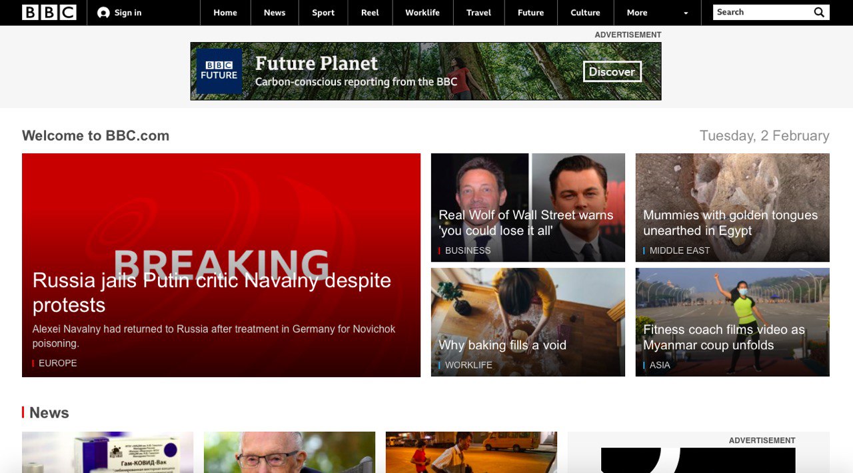Click the BBC logo
The width and height of the screenshot is (853, 473).
click(x=49, y=12)
